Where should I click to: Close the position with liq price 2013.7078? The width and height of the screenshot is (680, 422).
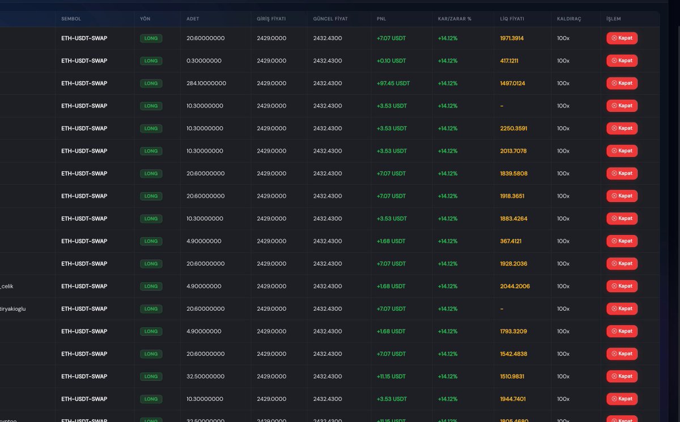622,151
